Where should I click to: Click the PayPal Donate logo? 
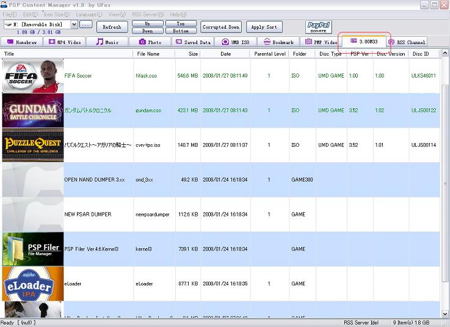tap(319, 27)
